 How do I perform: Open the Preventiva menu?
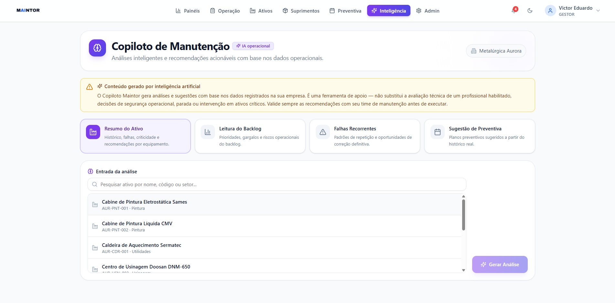345,11
